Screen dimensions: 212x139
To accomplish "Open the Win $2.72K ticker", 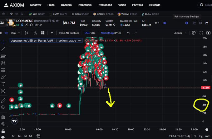I will point(37,14).
